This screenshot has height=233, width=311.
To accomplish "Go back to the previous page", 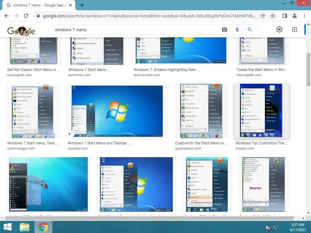I will (7, 16).
